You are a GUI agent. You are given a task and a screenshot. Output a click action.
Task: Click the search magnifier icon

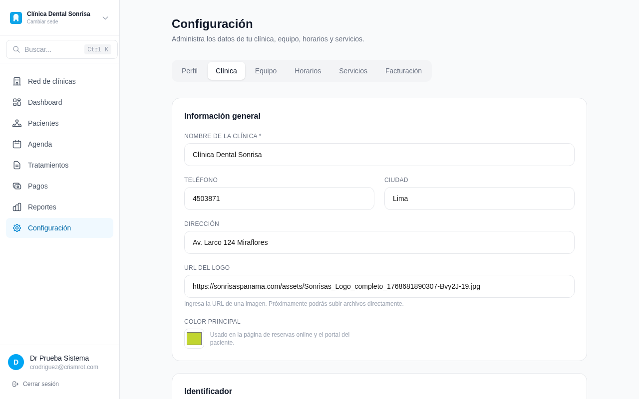[16, 49]
